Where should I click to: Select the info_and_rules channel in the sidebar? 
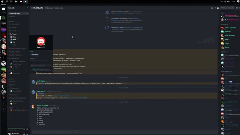[x=18, y=13]
